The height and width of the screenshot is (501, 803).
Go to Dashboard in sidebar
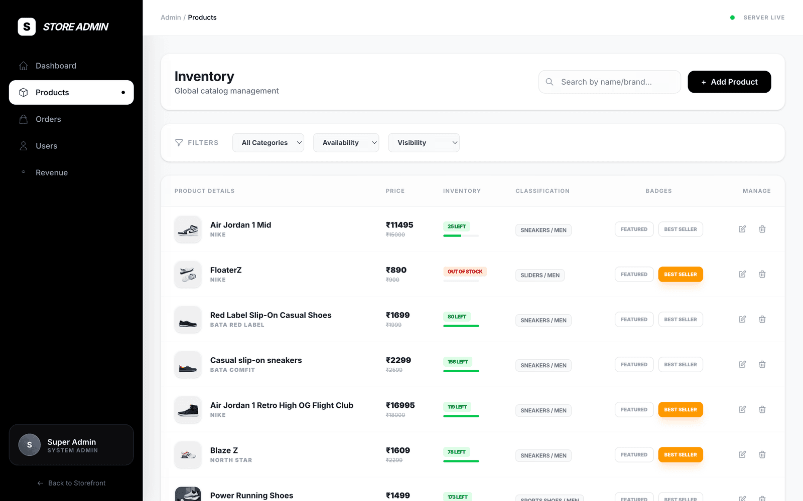[x=71, y=66]
